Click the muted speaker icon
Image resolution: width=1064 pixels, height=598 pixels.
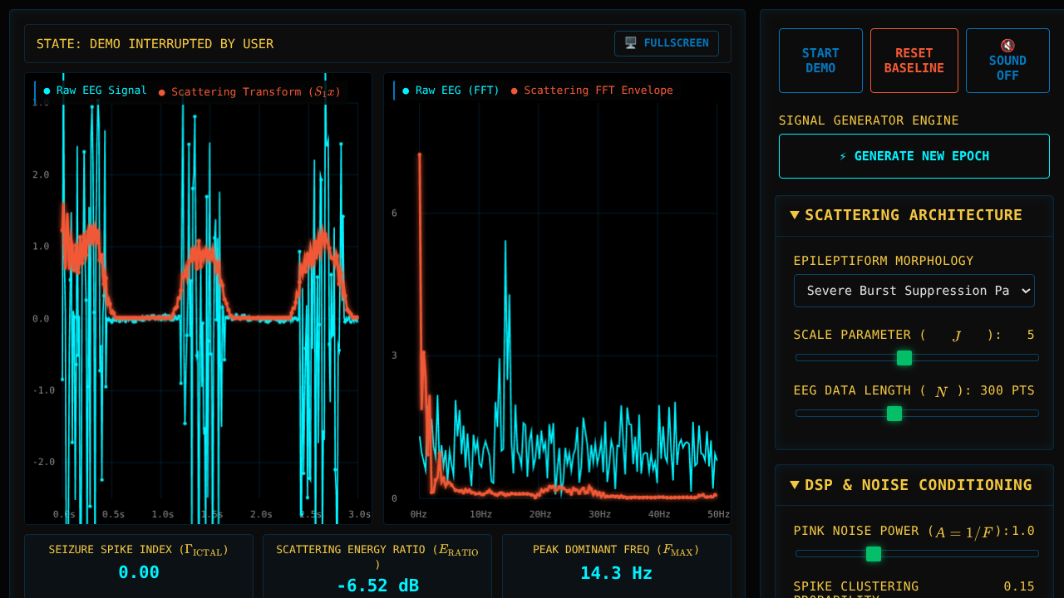pos(1007,46)
